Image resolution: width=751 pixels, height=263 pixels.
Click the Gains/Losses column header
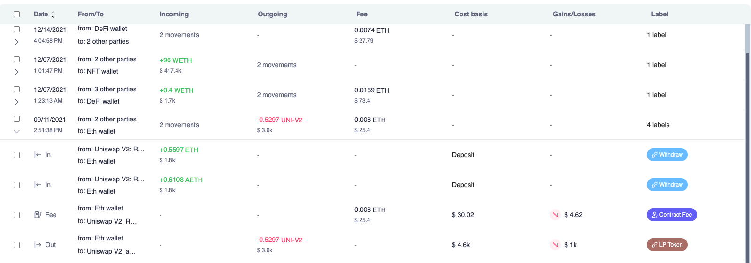(574, 14)
